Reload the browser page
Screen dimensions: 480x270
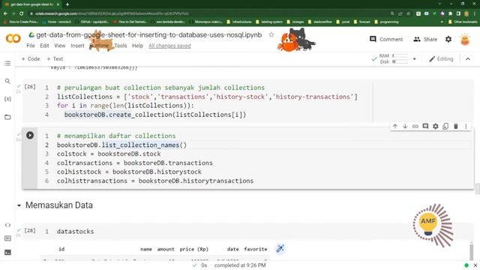pos(22,13)
